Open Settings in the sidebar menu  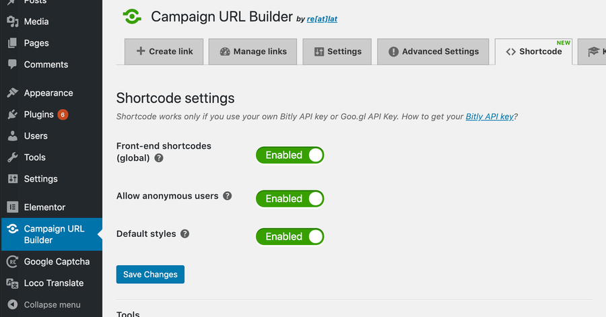tap(40, 179)
